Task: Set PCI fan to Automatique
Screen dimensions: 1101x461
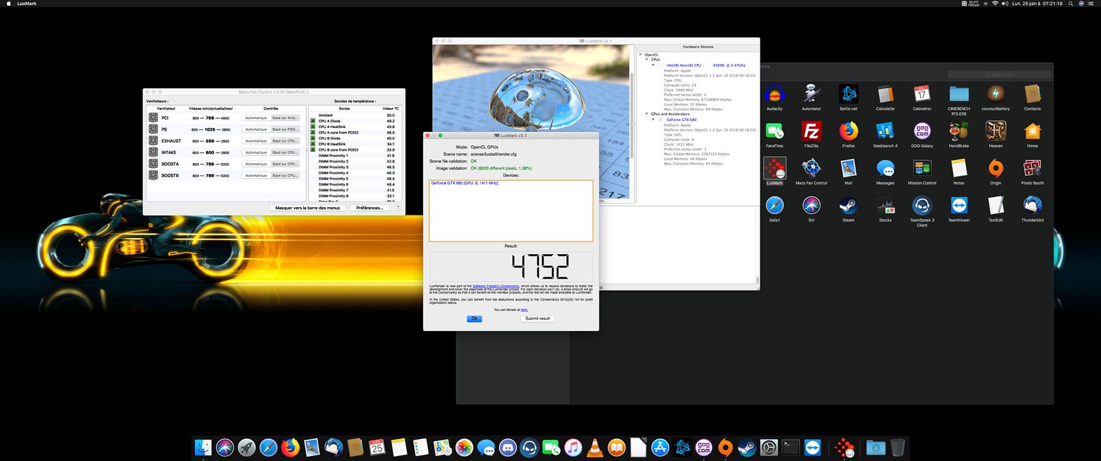Action: [256, 118]
